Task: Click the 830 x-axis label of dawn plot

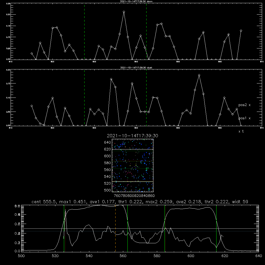Action: click(94, 62)
